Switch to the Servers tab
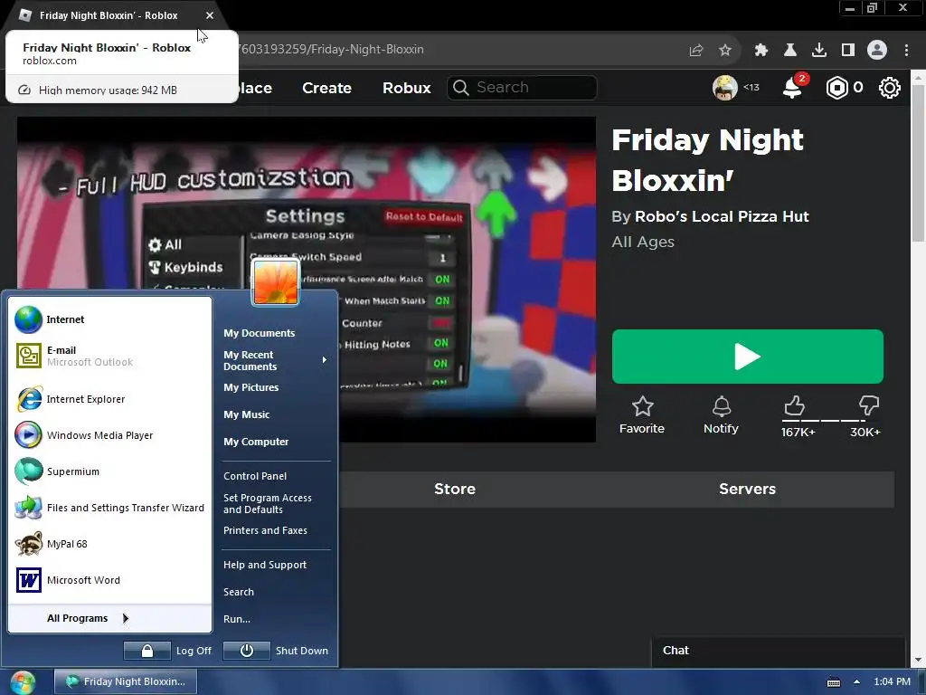Screen dimensions: 926x695 [x=747, y=489]
